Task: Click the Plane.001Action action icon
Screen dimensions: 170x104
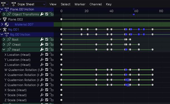Action: pos(7,9)
